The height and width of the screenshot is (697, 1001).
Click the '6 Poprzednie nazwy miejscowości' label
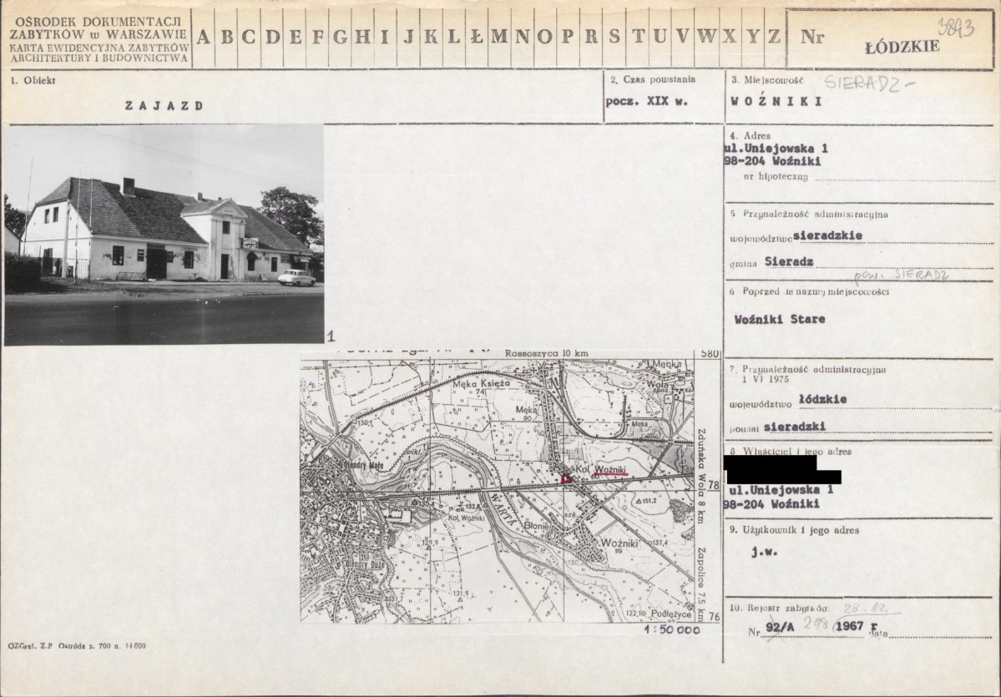(x=810, y=291)
